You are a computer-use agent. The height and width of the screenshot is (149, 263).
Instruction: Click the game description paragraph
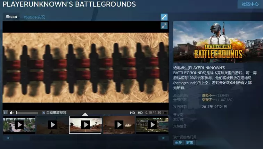(x=215, y=78)
